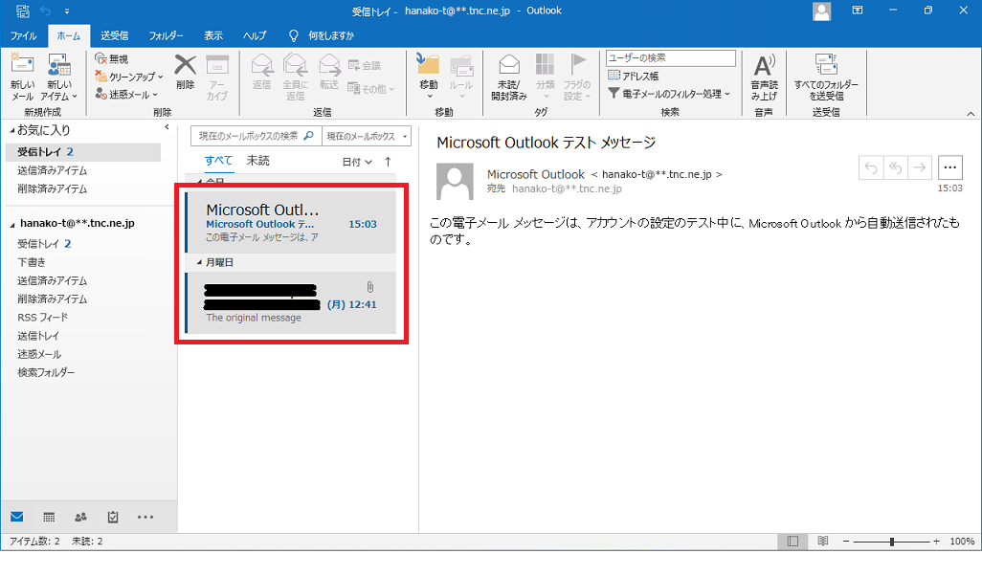The height and width of the screenshot is (576, 982).
Task: Switch to reading view in status bar
Action: [x=822, y=542]
